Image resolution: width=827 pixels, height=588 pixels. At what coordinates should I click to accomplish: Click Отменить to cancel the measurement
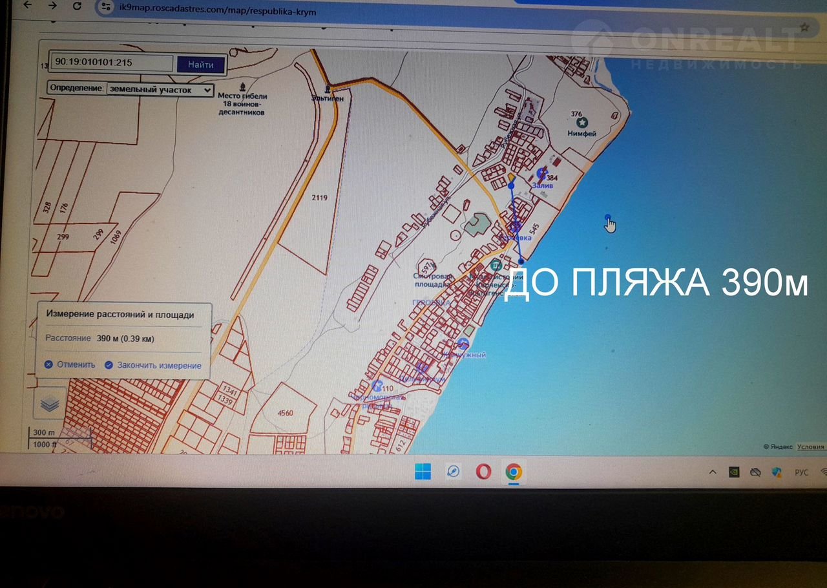coord(70,365)
